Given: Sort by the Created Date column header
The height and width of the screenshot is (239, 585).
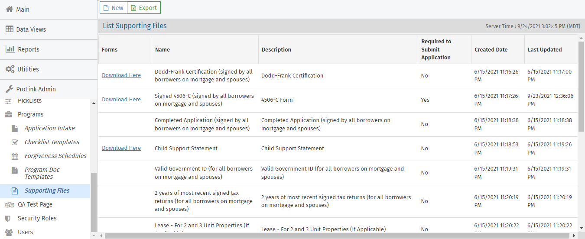Looking at the screenshot, I should point(491,50).
